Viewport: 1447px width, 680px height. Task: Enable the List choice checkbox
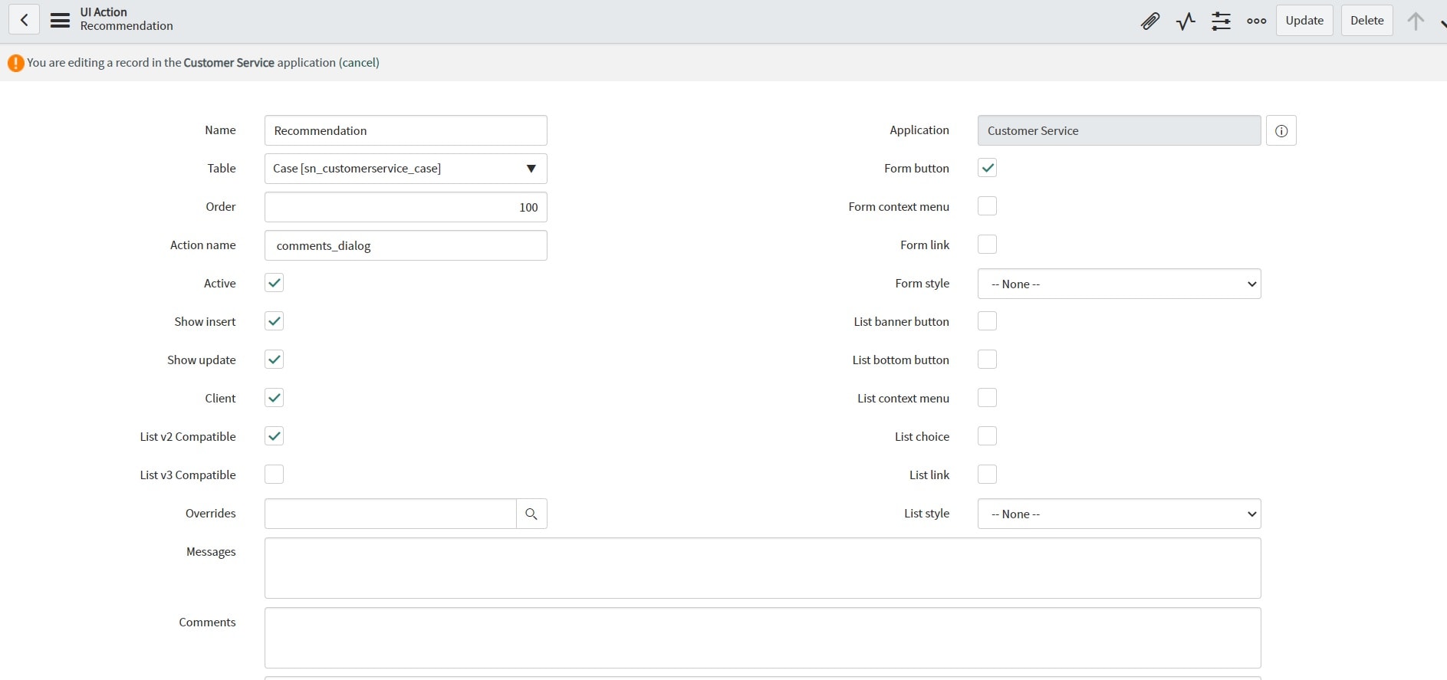coord(987,436)
